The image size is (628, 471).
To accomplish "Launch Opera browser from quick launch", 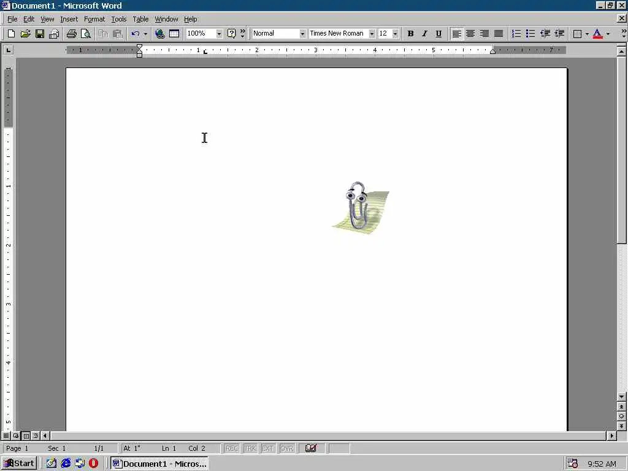I will 93,464.
